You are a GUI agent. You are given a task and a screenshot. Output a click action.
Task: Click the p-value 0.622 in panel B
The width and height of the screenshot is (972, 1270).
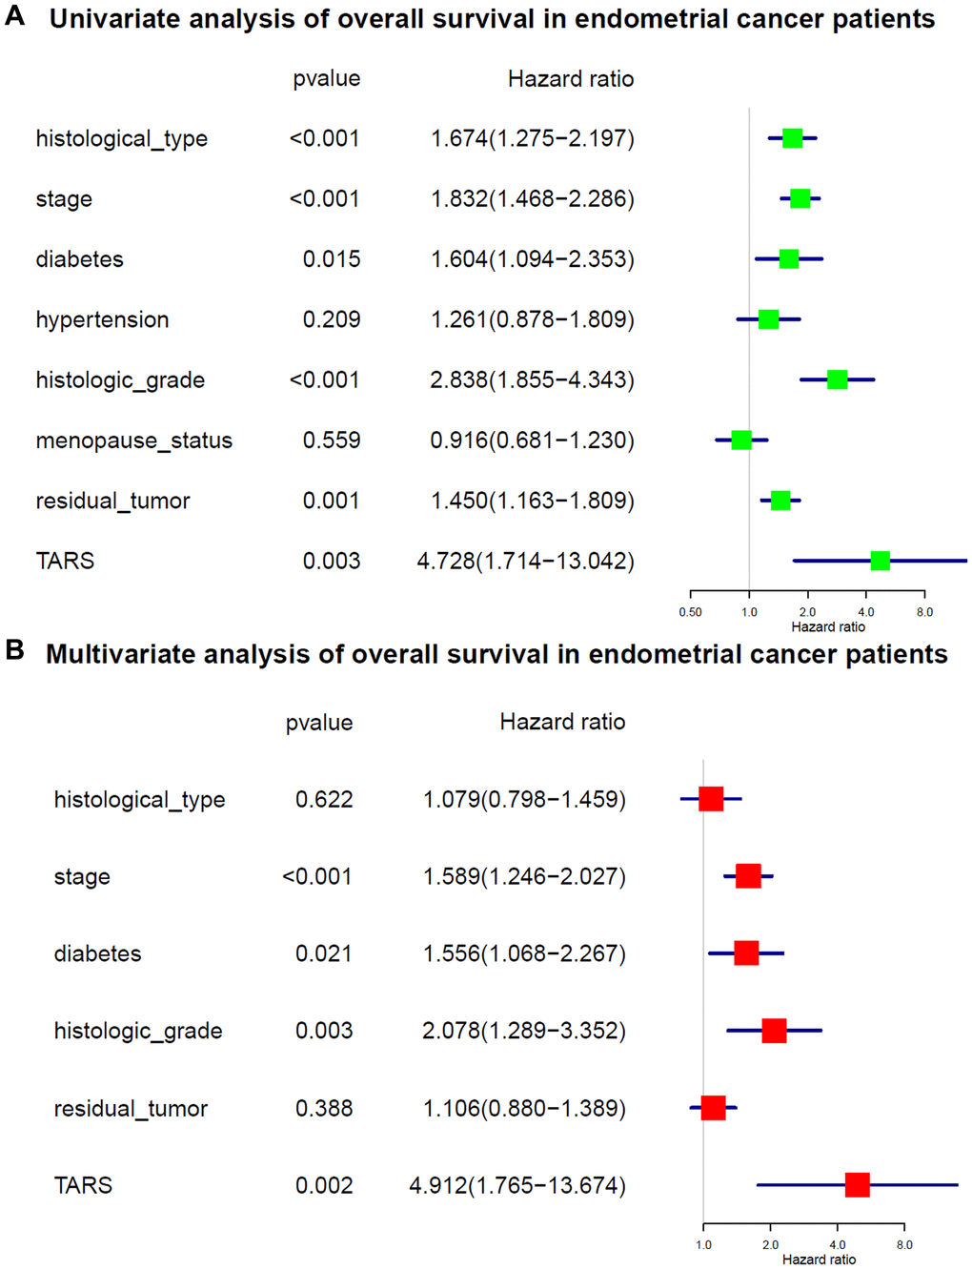324,799
